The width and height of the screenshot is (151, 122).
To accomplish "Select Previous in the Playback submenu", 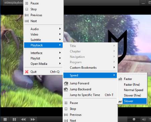I will pos(90,115).
